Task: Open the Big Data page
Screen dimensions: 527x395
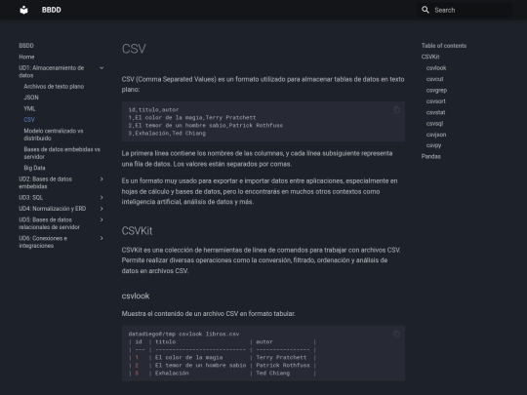Action: (34, 168)
